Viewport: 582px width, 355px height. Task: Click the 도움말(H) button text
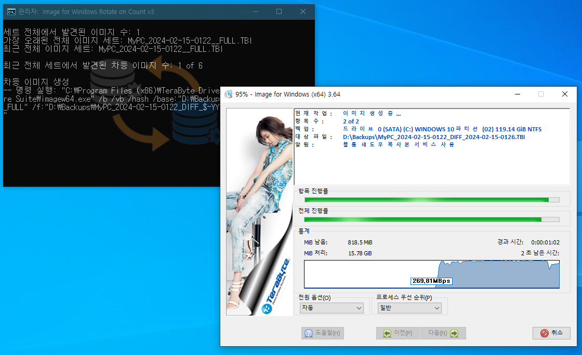tap(328, 333)
